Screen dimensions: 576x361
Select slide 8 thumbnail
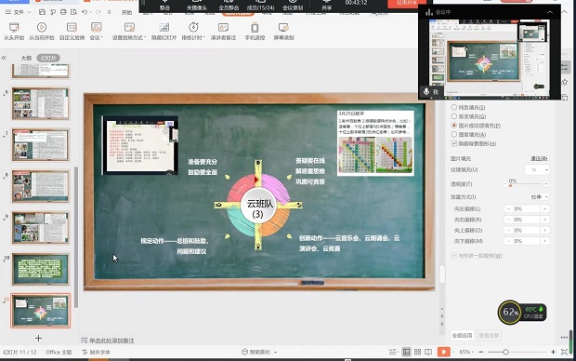[x=40, y=186]
